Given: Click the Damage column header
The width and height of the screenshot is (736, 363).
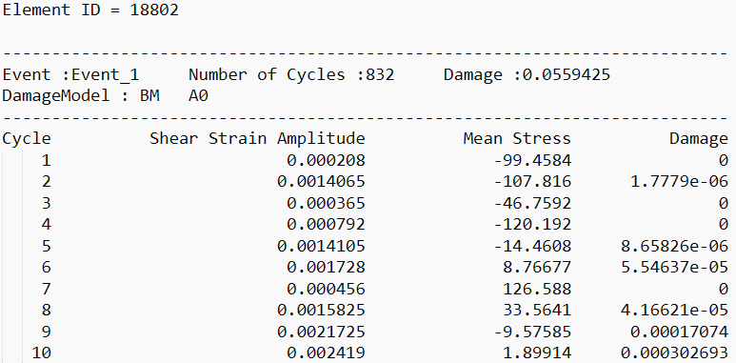Looking at the screenshot, I should coord(699,138).
